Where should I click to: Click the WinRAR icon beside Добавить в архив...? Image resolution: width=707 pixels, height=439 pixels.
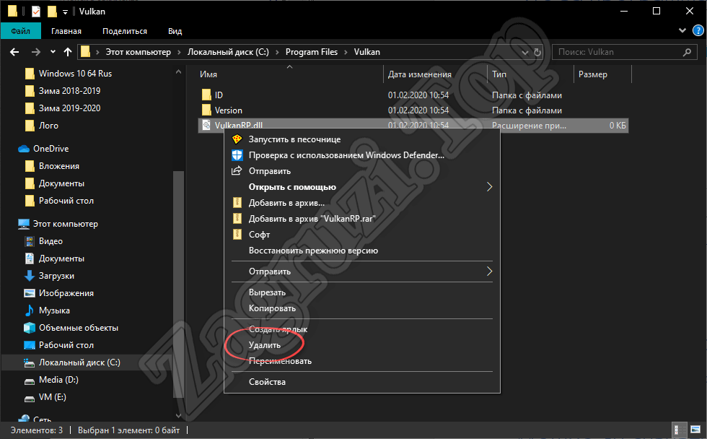click(x=236, y=203)
